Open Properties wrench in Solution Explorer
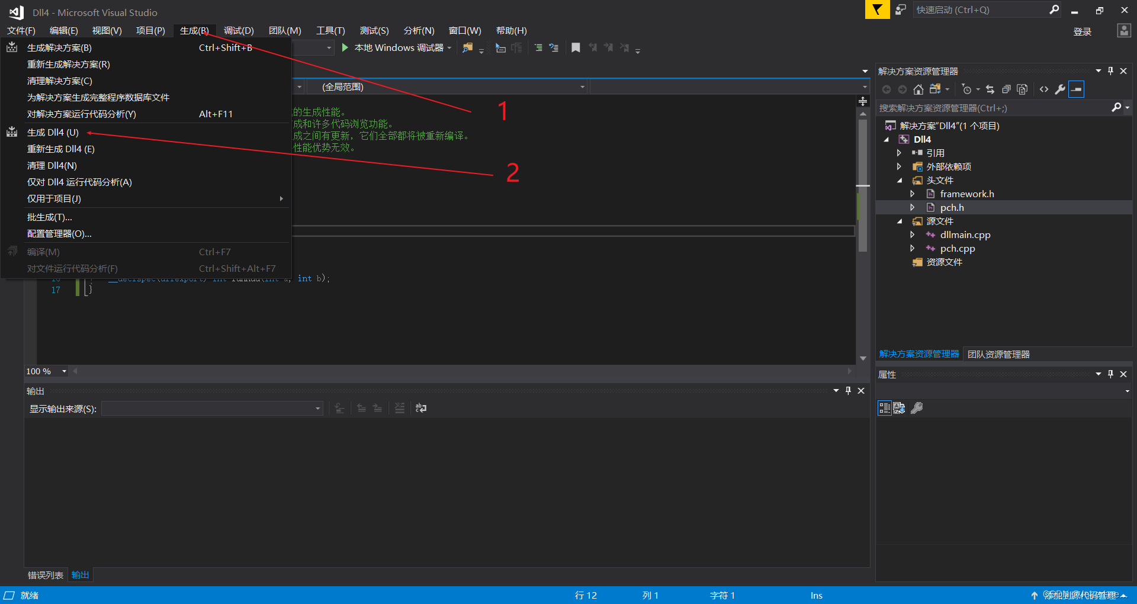Image resolution: width=1137 pixels, height=604 pixels. [1060, 89]
